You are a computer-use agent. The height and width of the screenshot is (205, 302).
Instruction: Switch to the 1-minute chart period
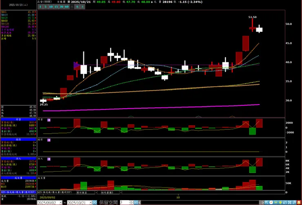click(x=40, y=7)
